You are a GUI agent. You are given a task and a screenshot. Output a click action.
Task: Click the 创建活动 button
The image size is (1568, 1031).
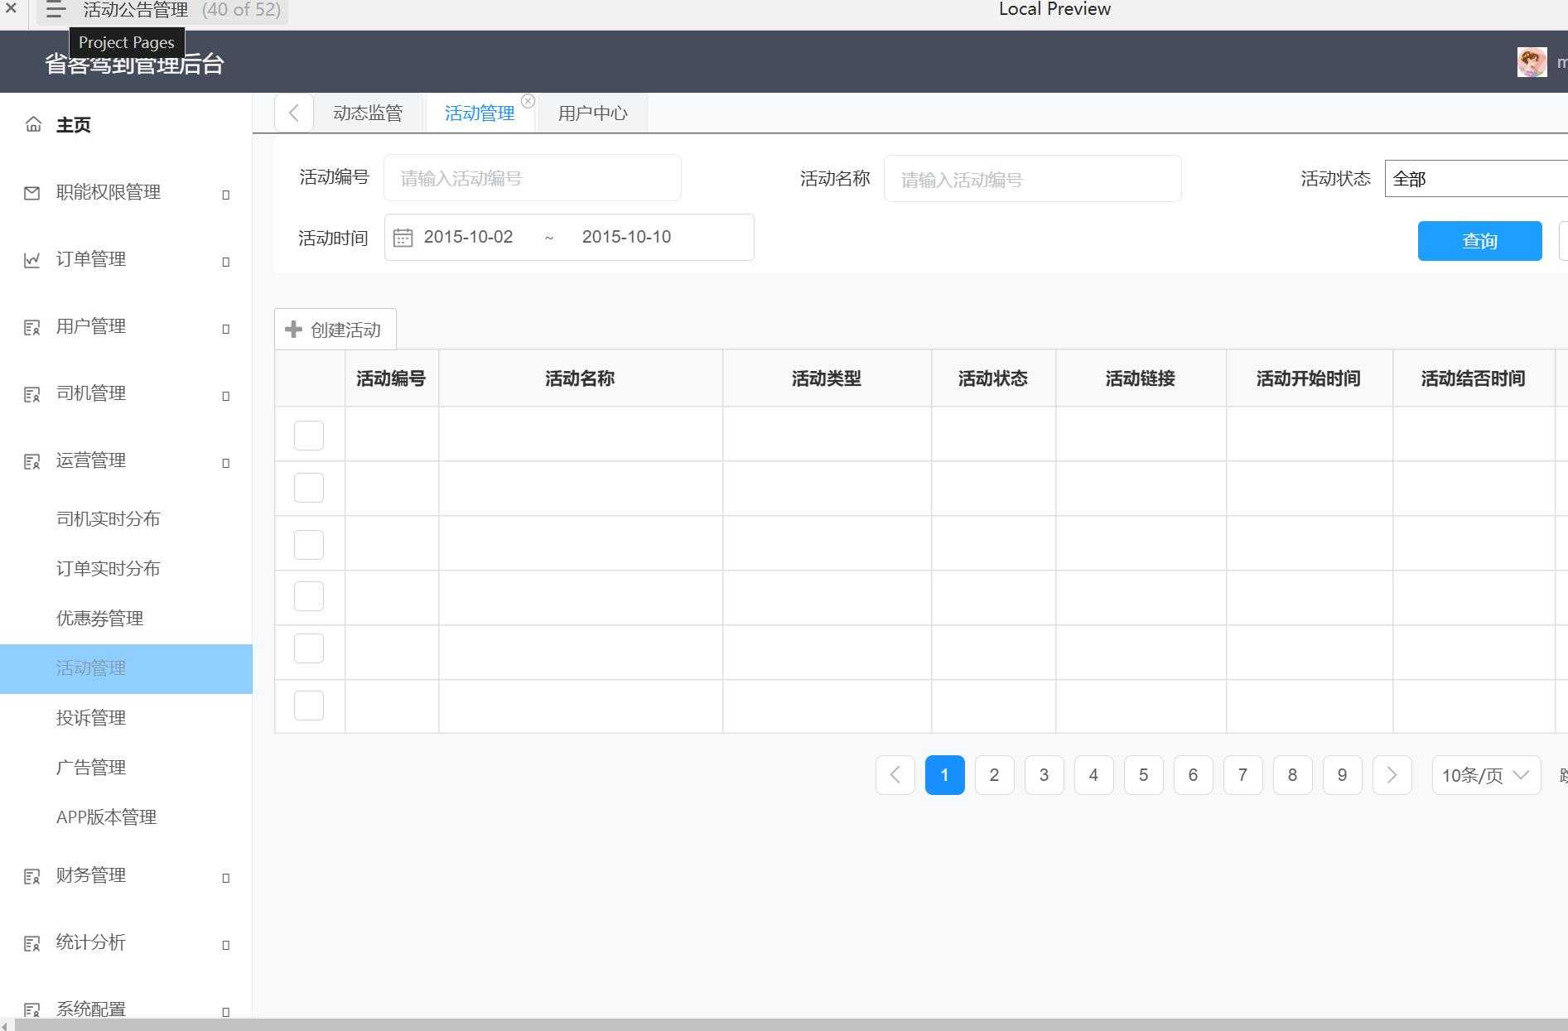335,329
